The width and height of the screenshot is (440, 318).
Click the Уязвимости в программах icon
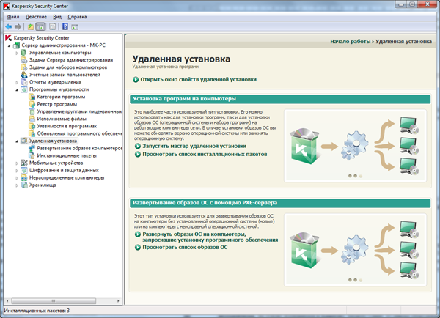click(x=32, y=126)
